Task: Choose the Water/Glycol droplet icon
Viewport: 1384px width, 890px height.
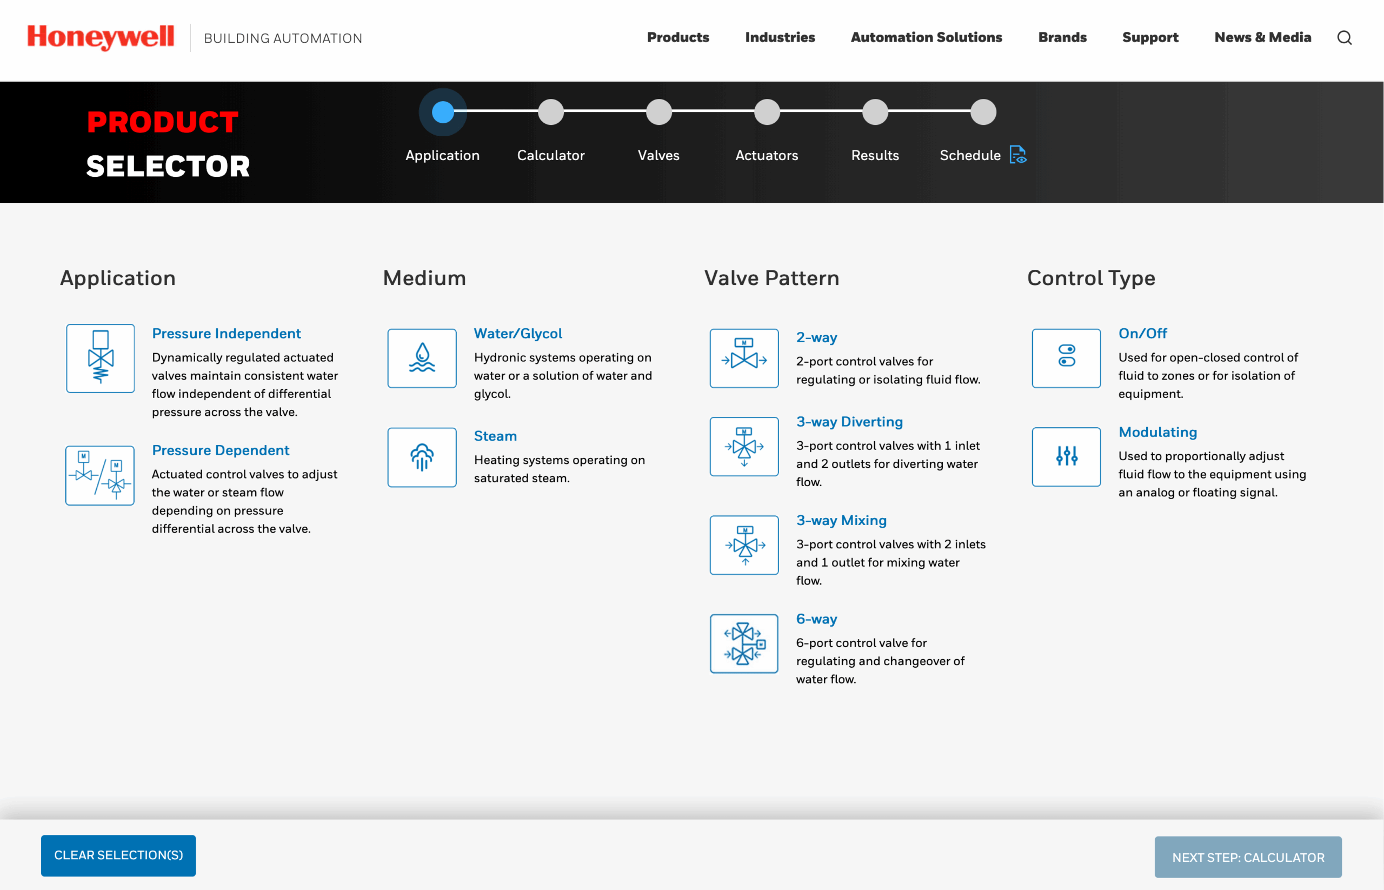Action: click(x=422, y=358)
